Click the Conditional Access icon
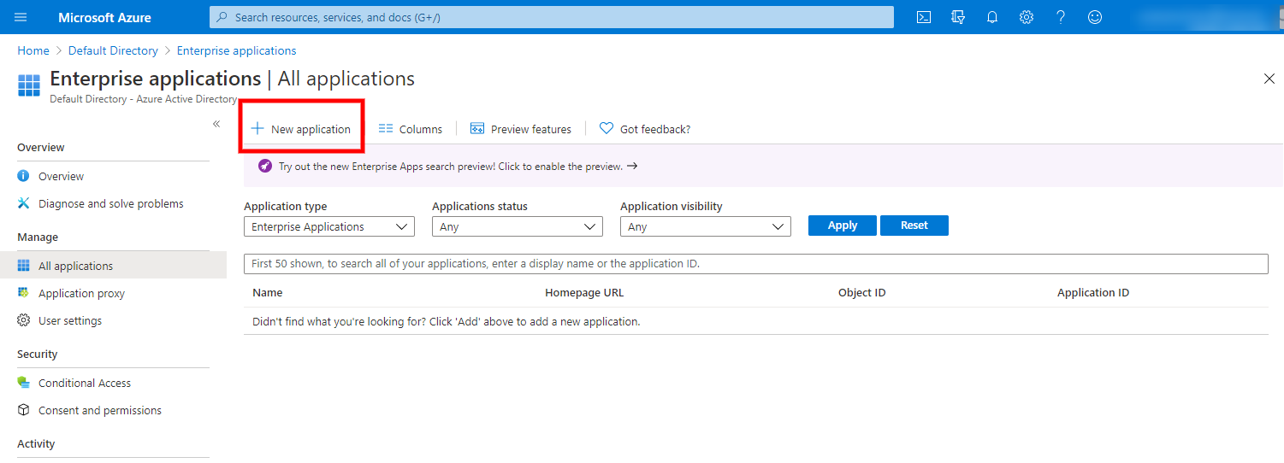1284x463 pixels. (x=24, y=383)
